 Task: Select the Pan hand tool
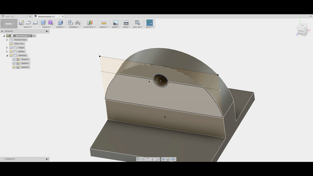(148, 159)
